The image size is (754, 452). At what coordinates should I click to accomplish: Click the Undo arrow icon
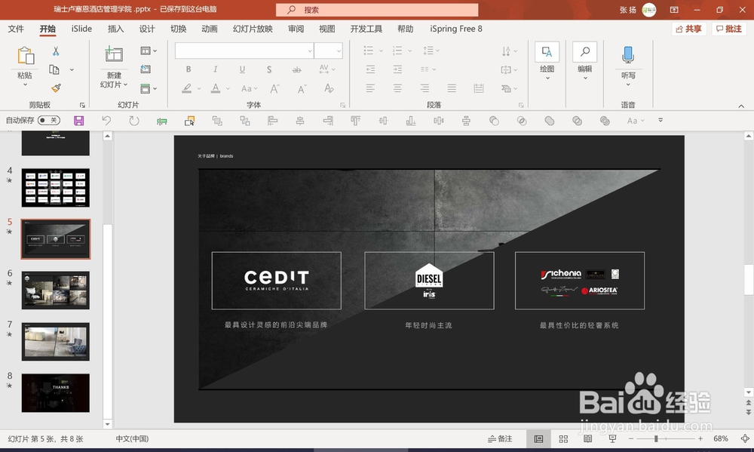click(106, 120)
